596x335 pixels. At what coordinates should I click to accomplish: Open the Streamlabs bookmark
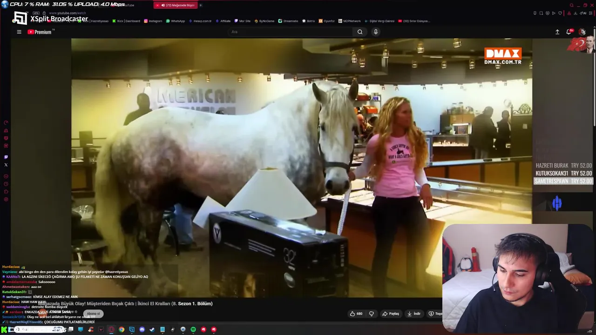tap(288, 21)
